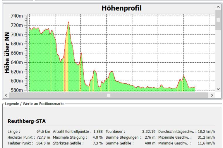Screen dimensions: 223x148
Task: Select the Reuthberg-STA track heading
Action: click(x=27, y=121)
